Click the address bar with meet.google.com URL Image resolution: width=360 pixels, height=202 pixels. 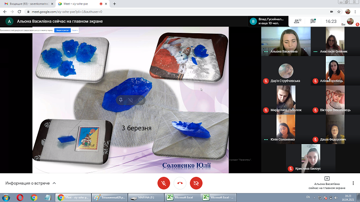pyautogui.click(x=177, y=12)
